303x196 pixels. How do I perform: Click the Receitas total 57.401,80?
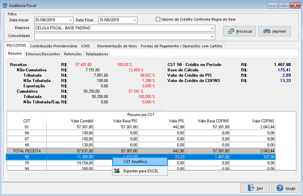[84, 65]
